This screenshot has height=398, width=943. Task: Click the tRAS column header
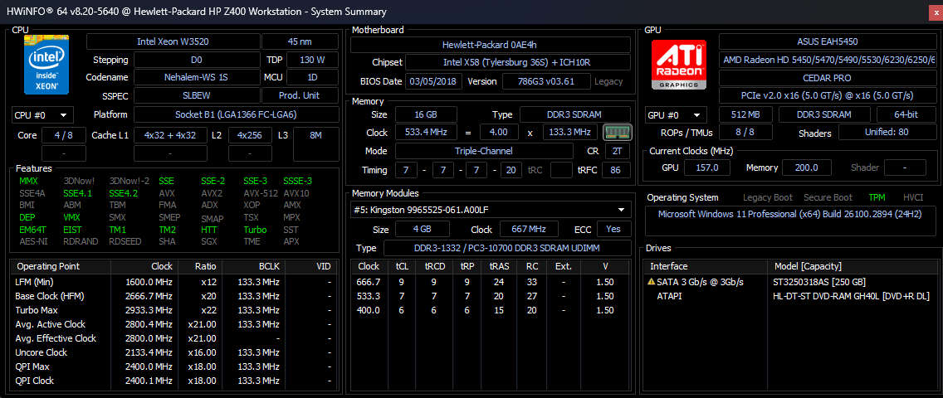(498, 266)
